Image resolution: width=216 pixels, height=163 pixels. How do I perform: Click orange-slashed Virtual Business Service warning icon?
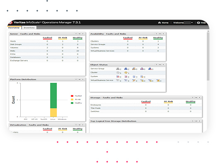tap(158, 80)
